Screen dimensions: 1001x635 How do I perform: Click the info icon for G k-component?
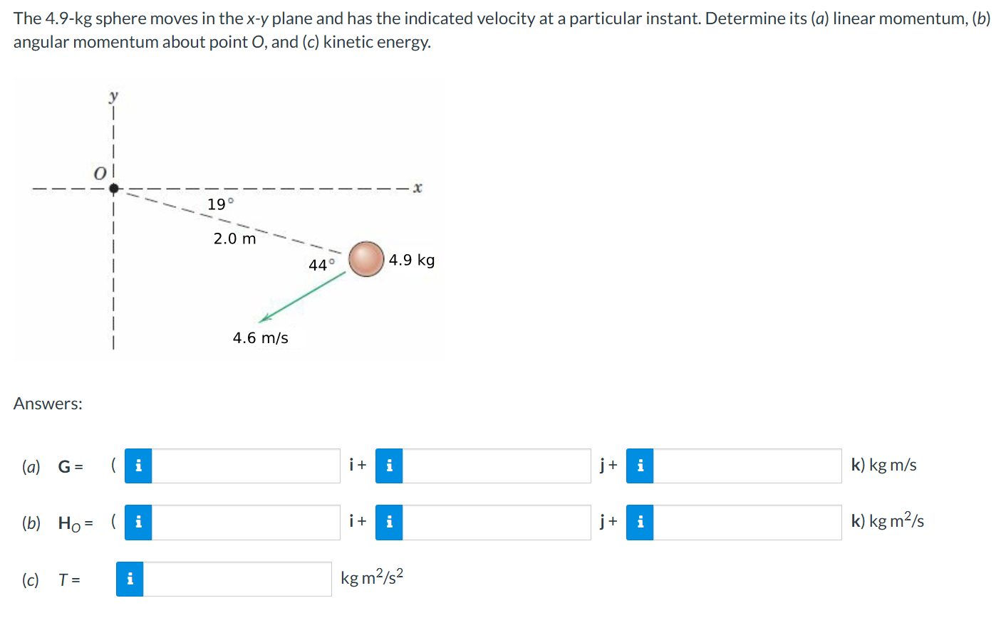pos(640,466)
